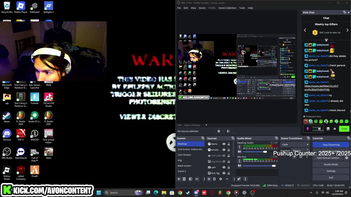Click Exit button in Controls
351x197 pixels.
pos(331,178)
